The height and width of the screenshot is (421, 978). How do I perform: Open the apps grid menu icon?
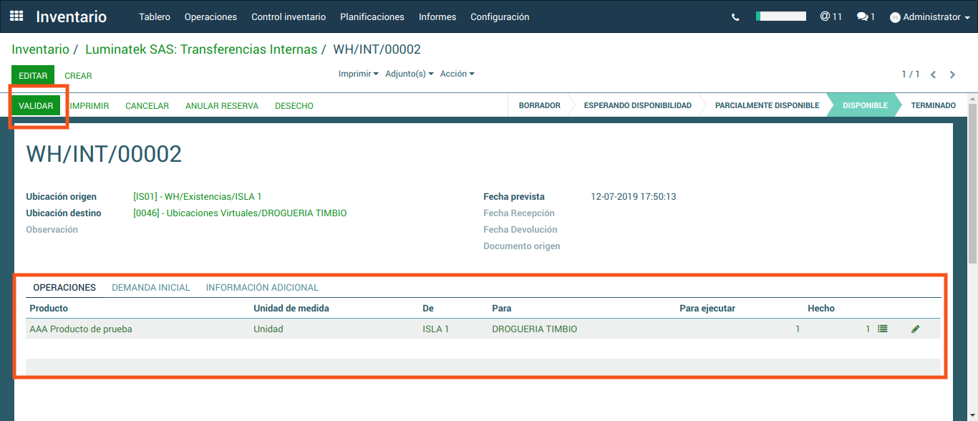click(16, 16)
